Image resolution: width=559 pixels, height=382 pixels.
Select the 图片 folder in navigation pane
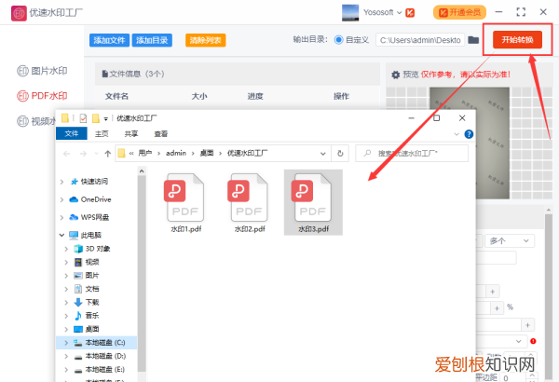(92, 276)
